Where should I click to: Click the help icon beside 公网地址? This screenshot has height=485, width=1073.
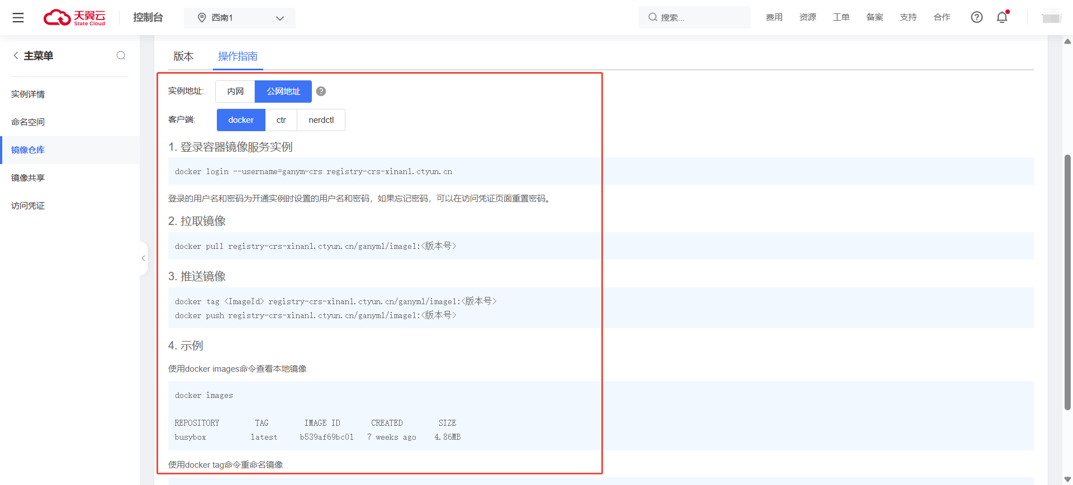click(x=321, y=92)
